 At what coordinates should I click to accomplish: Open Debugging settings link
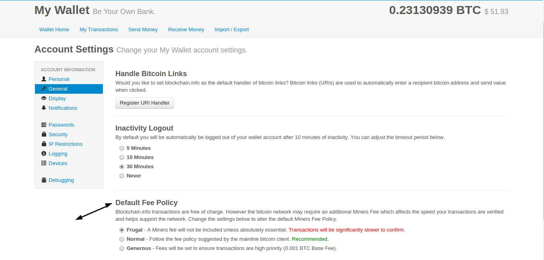[61, 180]
